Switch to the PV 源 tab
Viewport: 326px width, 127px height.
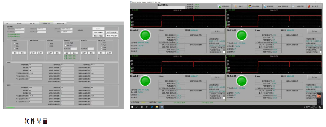pyautogui.click(x=32, y=23)
